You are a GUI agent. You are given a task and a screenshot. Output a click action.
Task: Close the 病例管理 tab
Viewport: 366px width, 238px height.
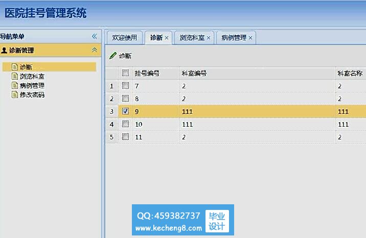coord(250,38)
